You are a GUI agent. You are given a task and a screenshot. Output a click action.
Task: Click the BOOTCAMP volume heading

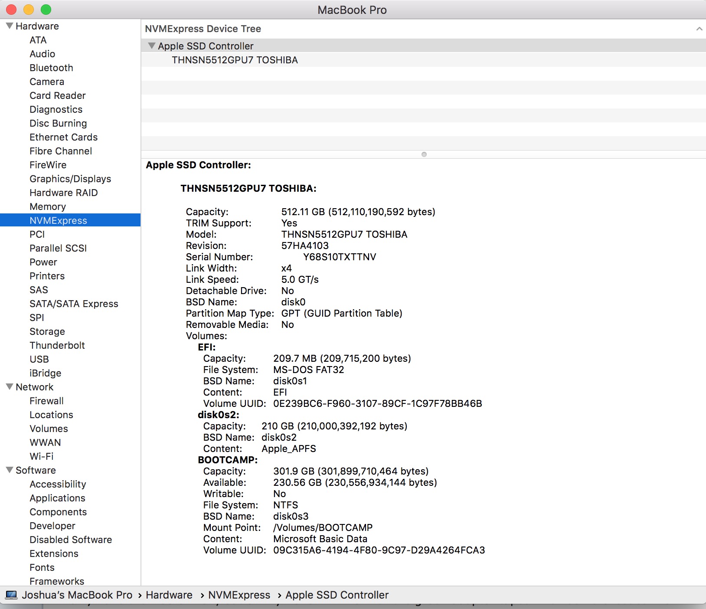[x=228, y=460]
